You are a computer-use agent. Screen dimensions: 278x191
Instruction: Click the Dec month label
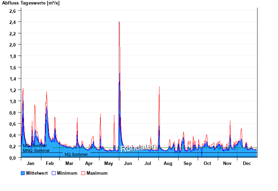click(247, 163)
